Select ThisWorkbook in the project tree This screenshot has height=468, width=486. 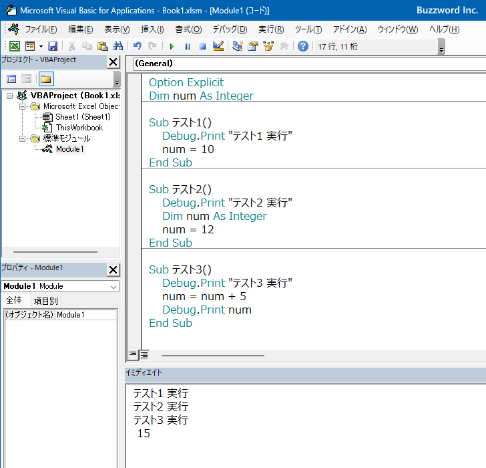[x=79, y=128]
